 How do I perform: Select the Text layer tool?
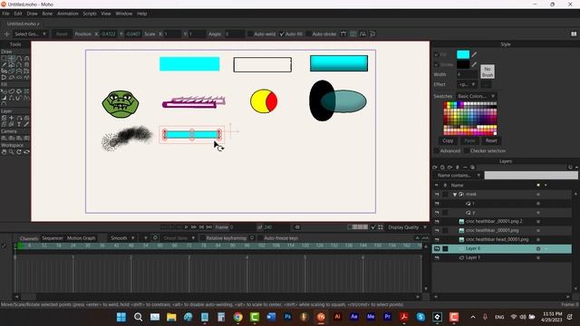(19, 125)
